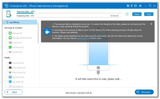Check the App Photos checkbox
This screenshot has width=160, height=99.
[7, 77]
